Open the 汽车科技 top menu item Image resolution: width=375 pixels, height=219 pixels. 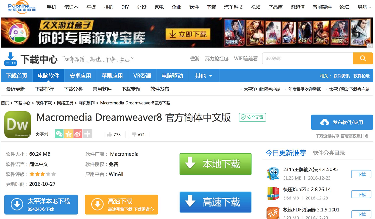click(x=234, y=7)
